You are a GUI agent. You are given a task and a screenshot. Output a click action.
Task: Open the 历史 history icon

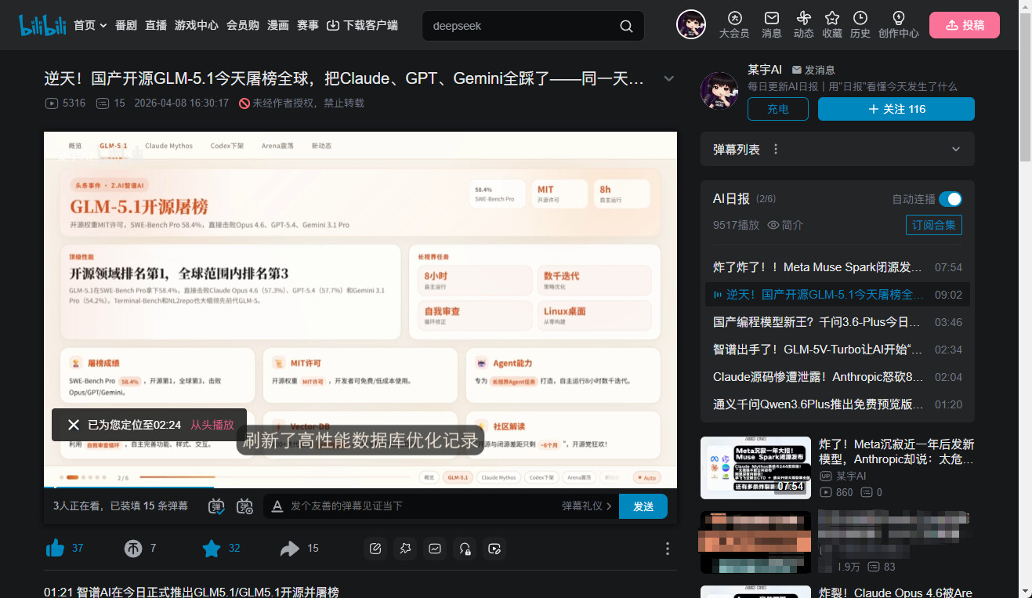pos(860,24)
